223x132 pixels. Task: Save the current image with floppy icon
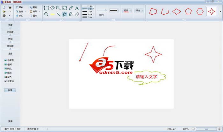[x=10, y=7]
